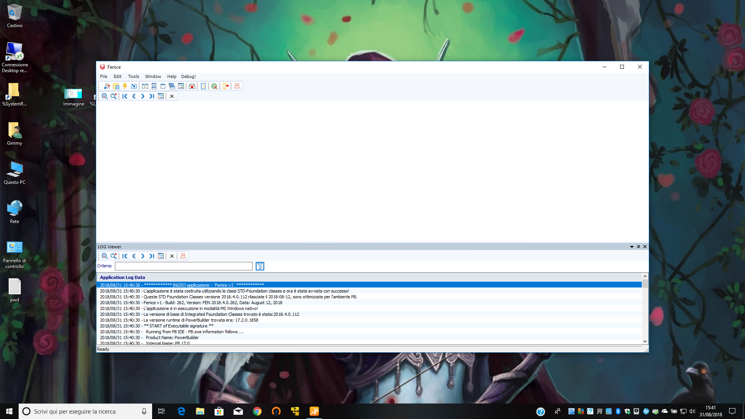
Task: Close the LOG Viewer panel
Action: click(x=645, y=247)
